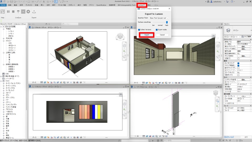This screenshot has width=252, height=142.
Task: Toggle the Export nodes checkbox
Action: tap(157, 30)
